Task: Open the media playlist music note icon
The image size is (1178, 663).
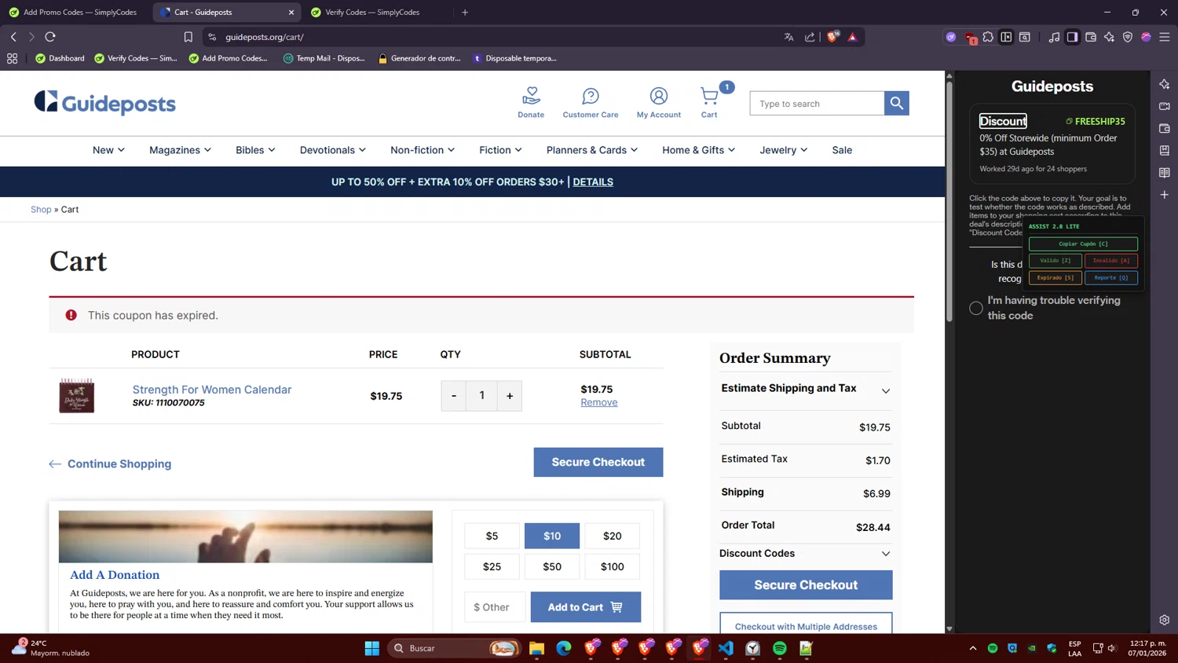Action: [x=1054, y=37]
